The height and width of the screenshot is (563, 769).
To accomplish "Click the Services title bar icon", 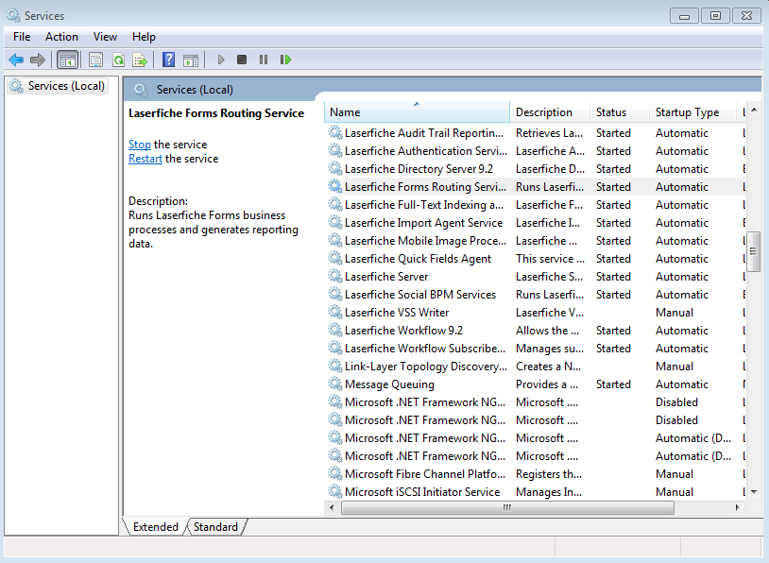I will tap(13, 15).
